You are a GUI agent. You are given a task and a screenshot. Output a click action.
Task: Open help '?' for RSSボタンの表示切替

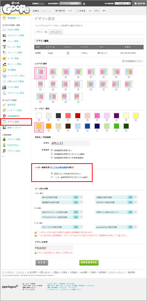tap(136, 202)
